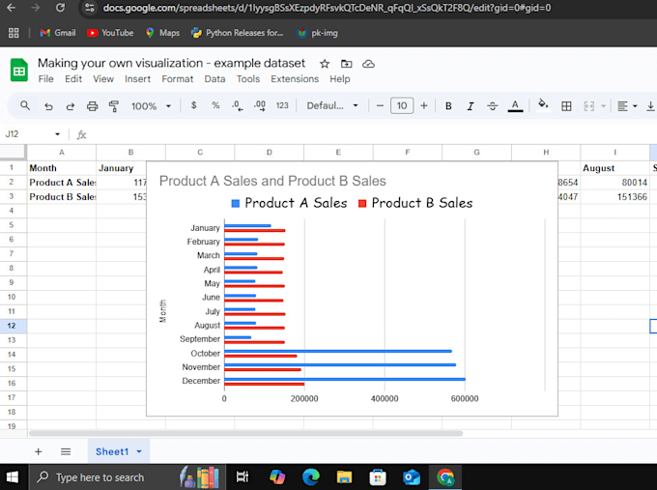Viewport: 657px width, 490px height.
Task: Toggle italic formatting
Action: tap(471, 106)
